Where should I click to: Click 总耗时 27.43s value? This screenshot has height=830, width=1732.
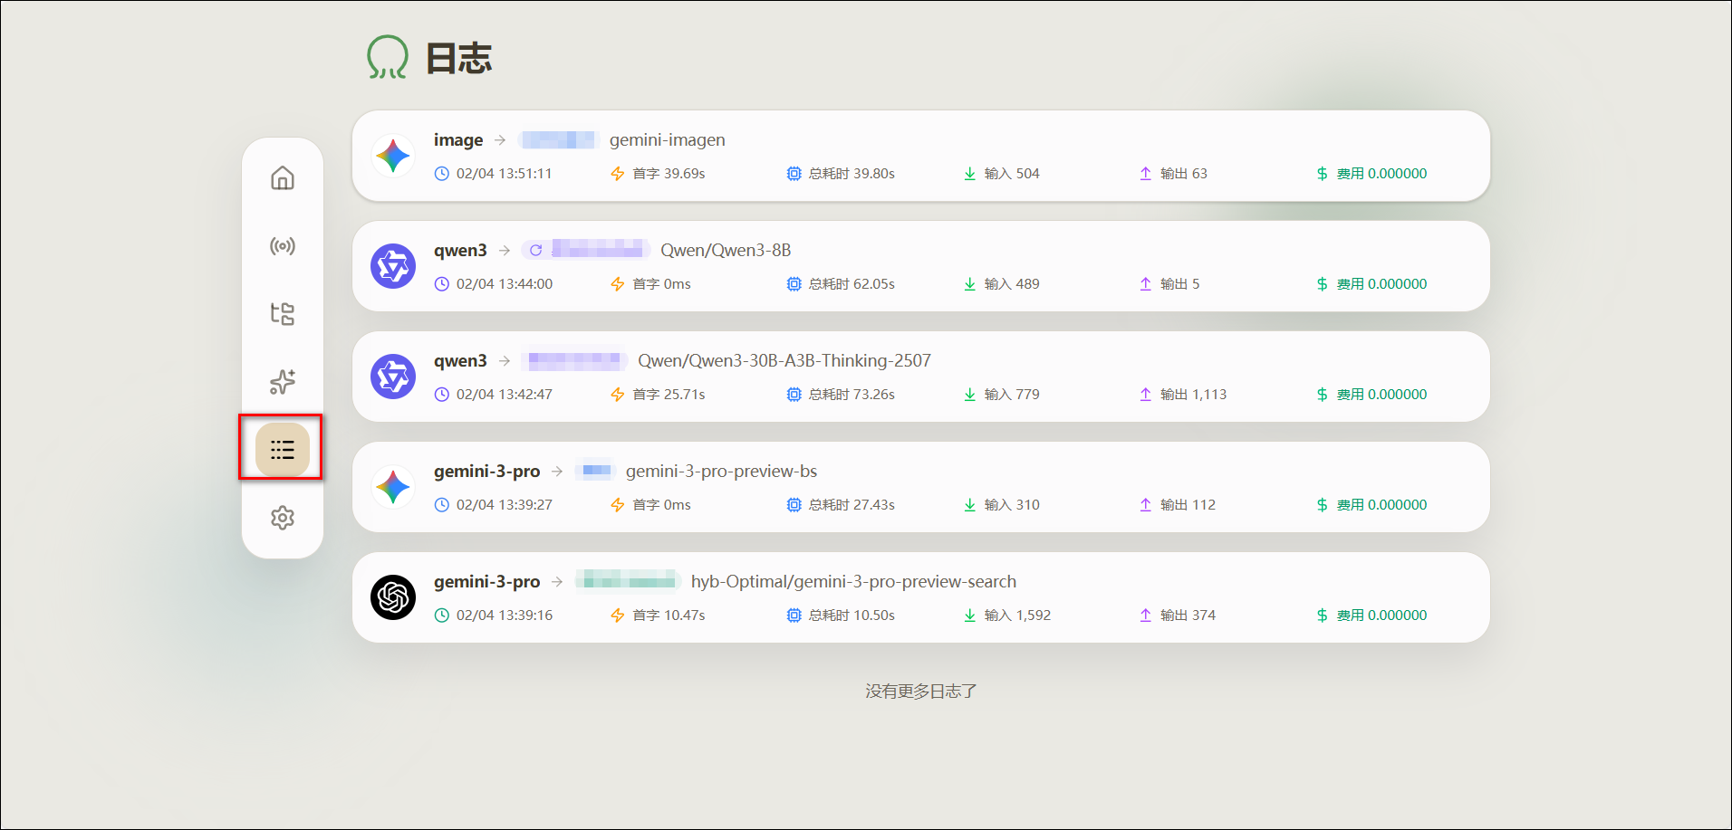[852, 505]
